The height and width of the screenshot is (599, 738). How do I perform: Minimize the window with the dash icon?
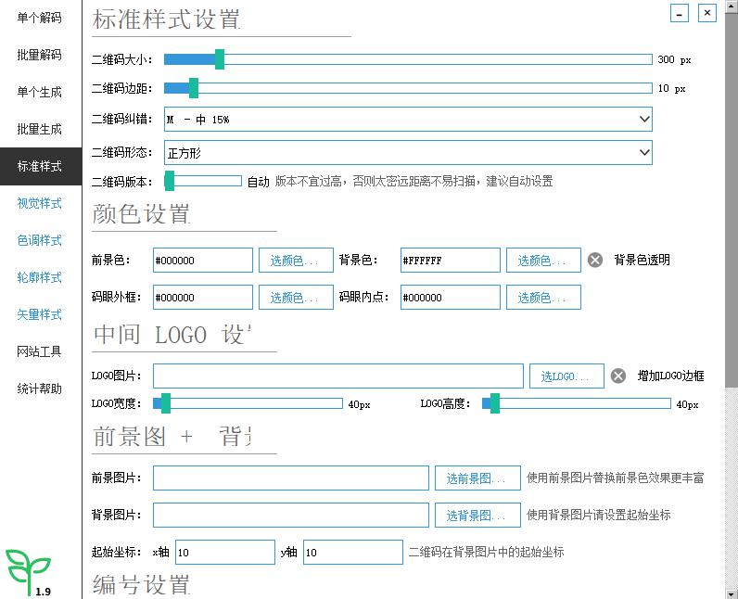680,13
